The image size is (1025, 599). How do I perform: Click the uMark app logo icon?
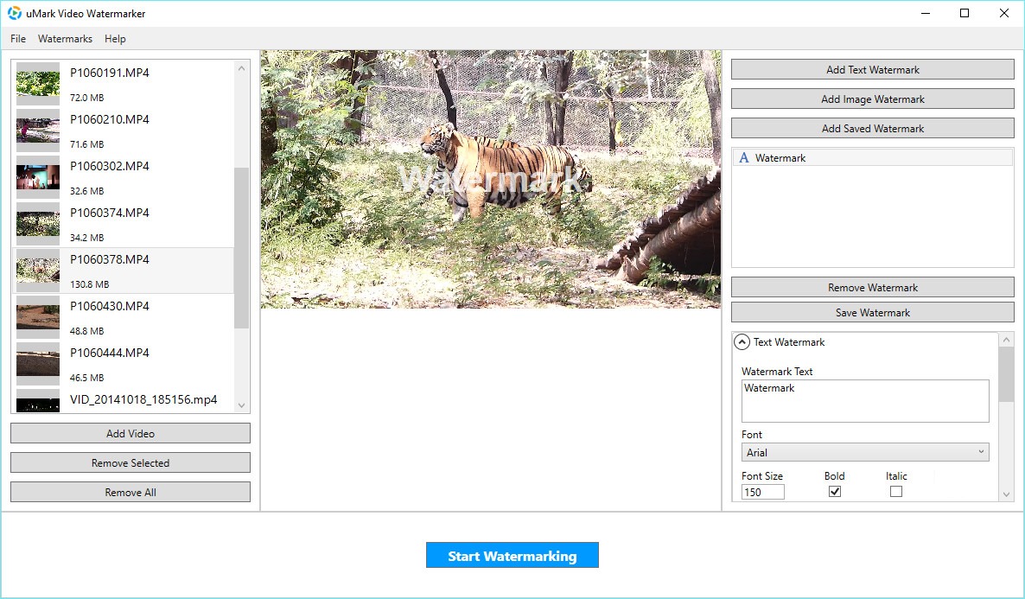(x=15, y=13)
